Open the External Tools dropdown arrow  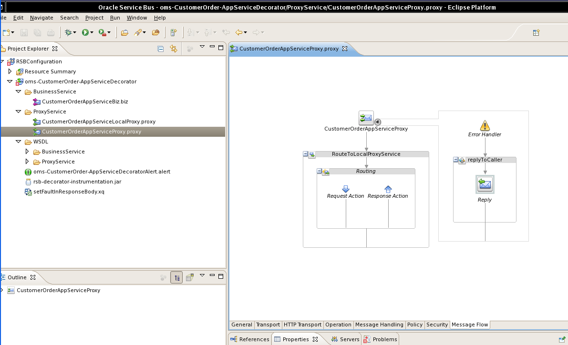109,32
